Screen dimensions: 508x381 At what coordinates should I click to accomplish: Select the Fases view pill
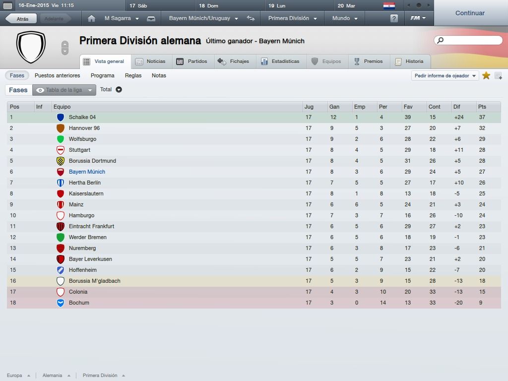tap(17, 75)
